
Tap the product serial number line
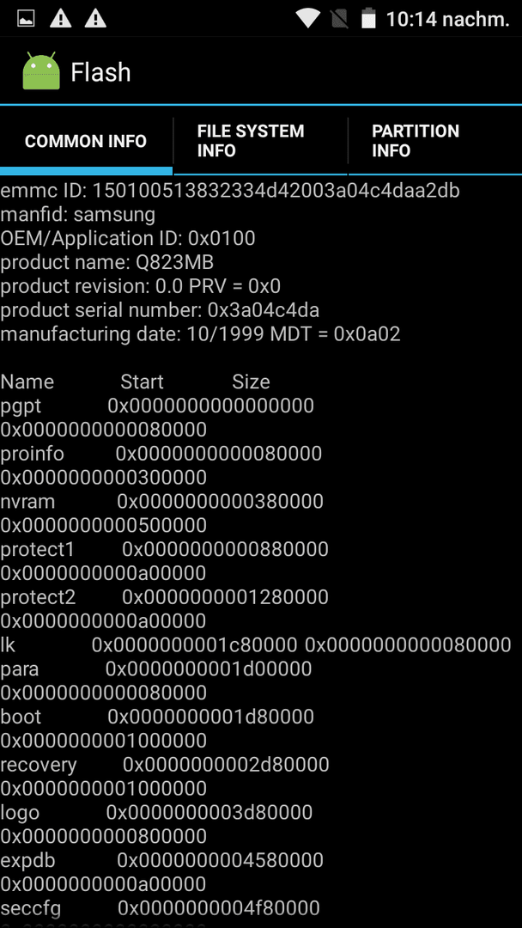[x=161, y=310]
